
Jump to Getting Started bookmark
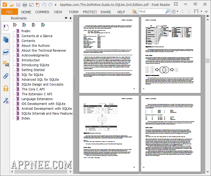(x=33, y=70)
